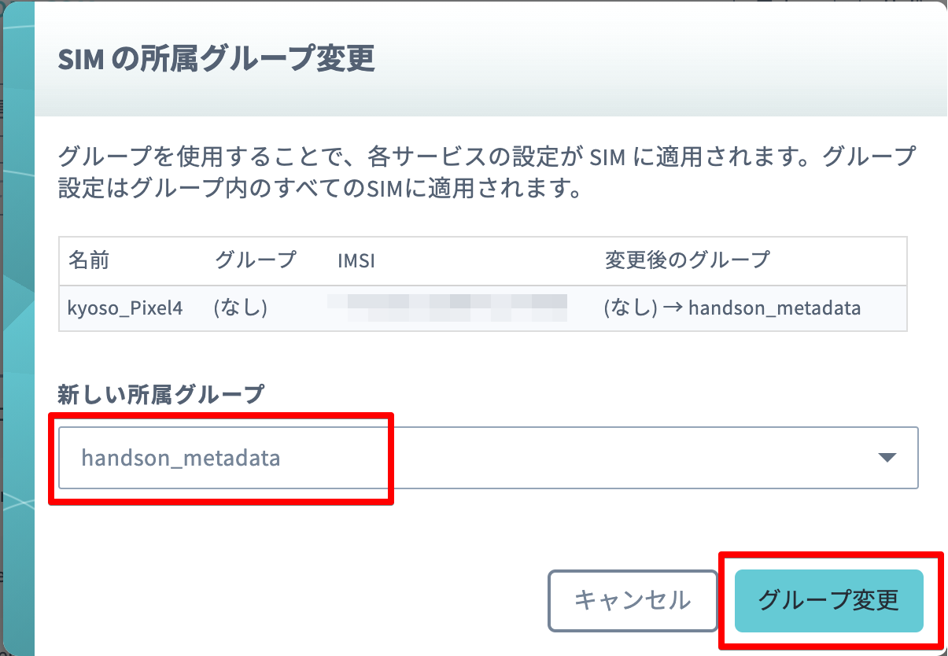Select the (なし) → handson_metadata cell

point(732,308)
